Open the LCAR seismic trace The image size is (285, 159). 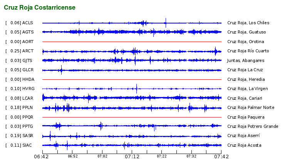(x=132, y=98)
